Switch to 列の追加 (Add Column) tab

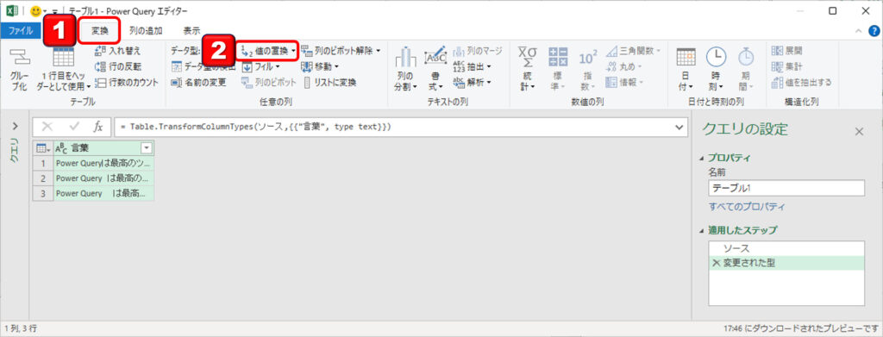145,31
